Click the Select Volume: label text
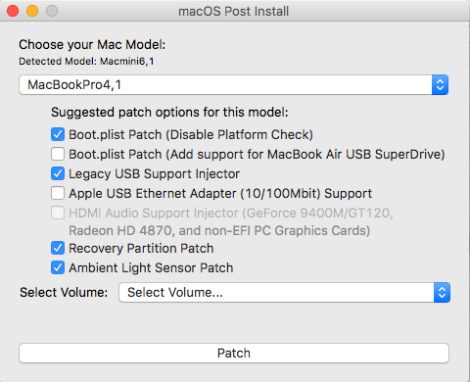470x382 pixels. click(x=64, y=292)
